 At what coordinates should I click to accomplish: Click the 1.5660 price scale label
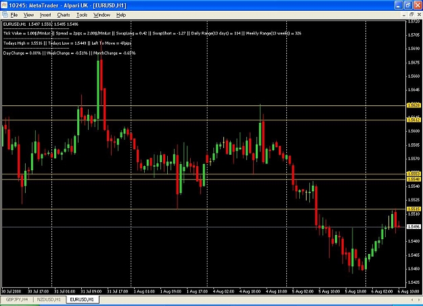coord(414,76)
